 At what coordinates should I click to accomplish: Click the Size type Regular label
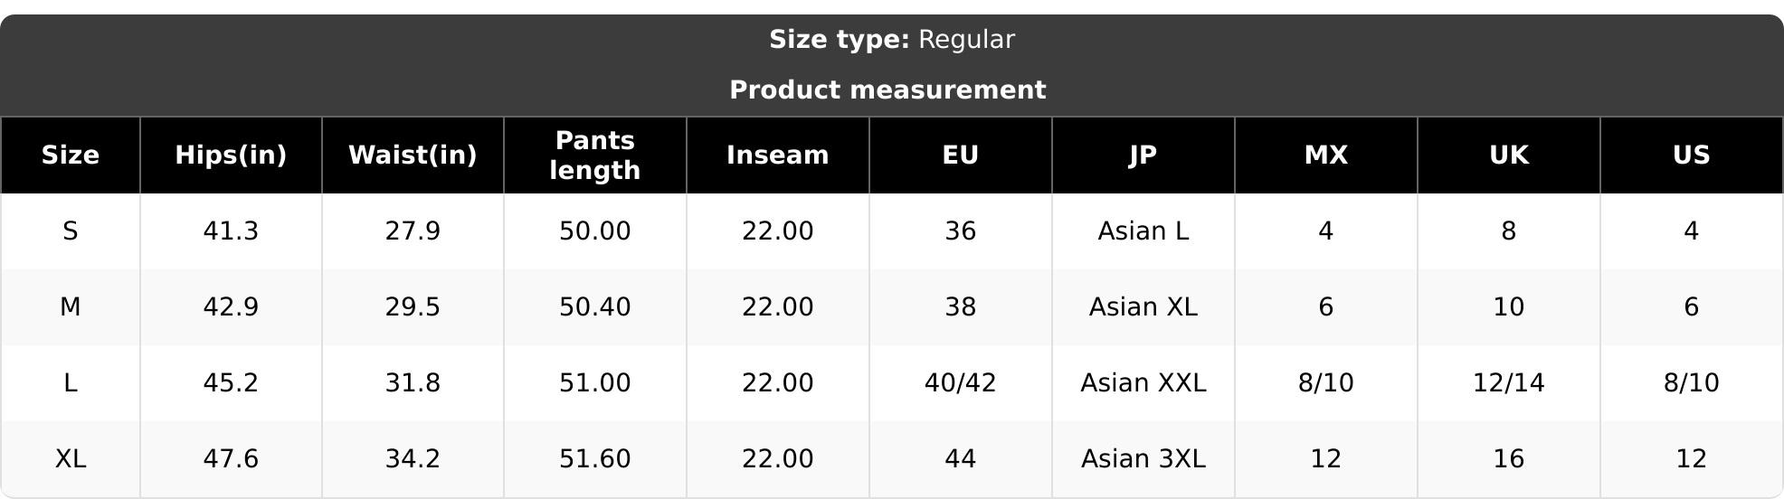click(892, 40)
